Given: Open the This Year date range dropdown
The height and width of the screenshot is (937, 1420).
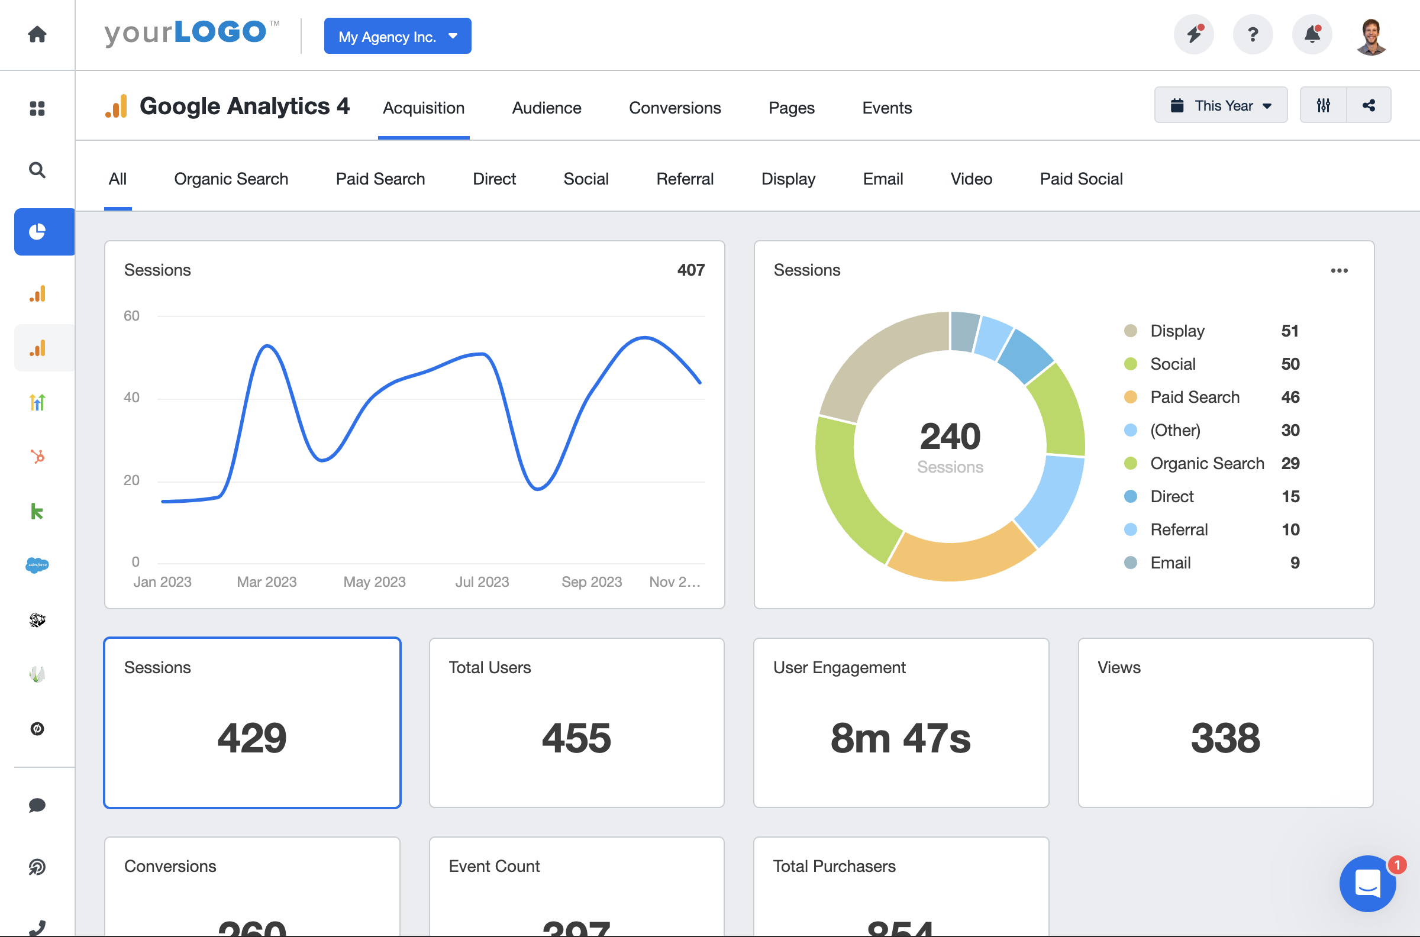Looking at the screenshot, I should (1221, 105).
